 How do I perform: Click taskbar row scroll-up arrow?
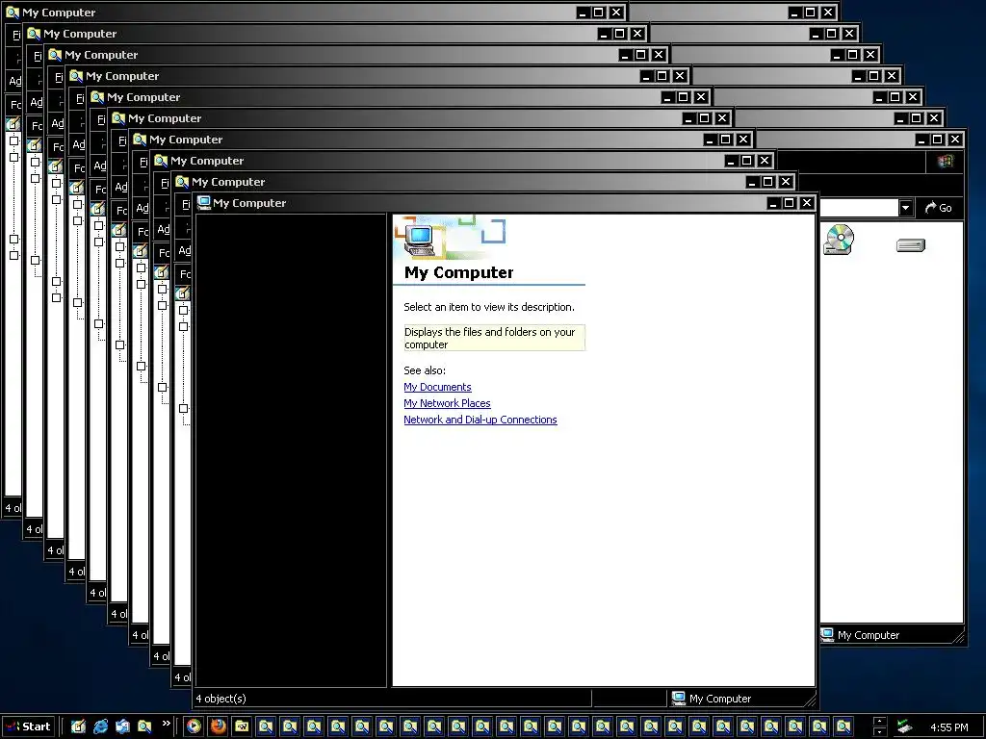pos(880,722)
